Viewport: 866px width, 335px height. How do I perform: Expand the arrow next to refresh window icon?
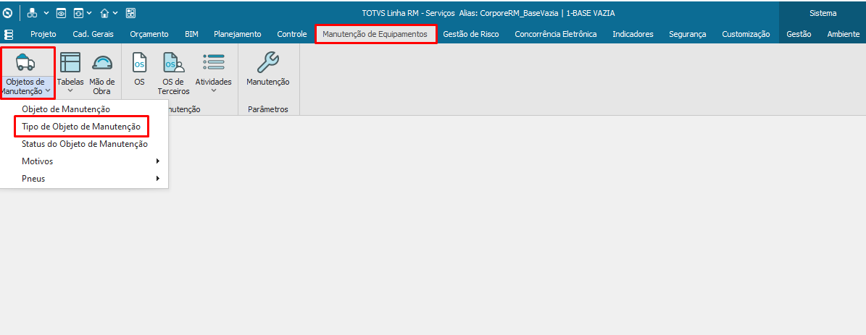pos(89,13)
